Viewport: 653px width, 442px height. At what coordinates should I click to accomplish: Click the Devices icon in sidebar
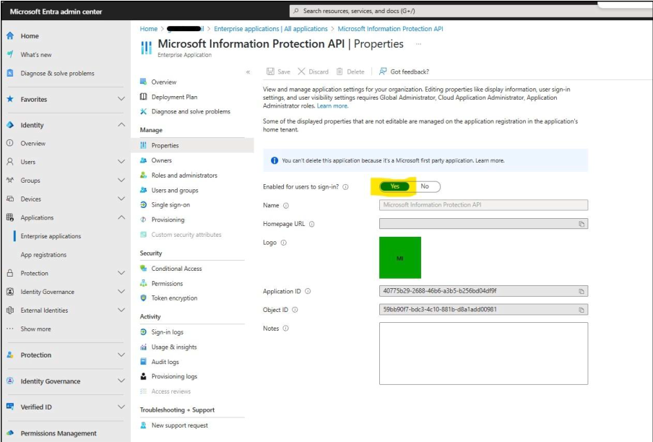click(x=10, y=199)
